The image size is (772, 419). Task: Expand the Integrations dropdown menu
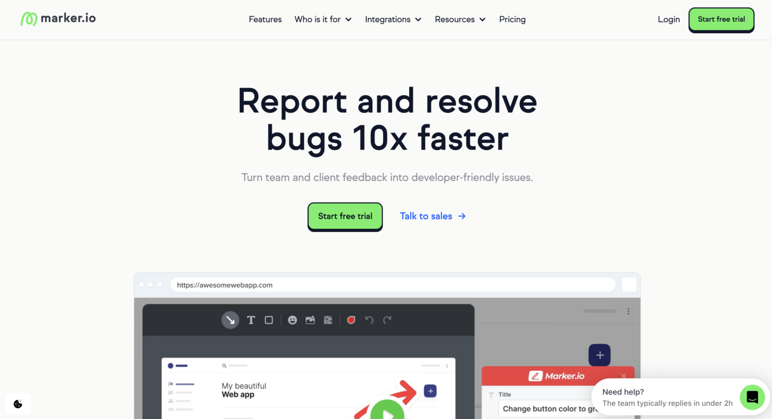[x=393, y=19]
